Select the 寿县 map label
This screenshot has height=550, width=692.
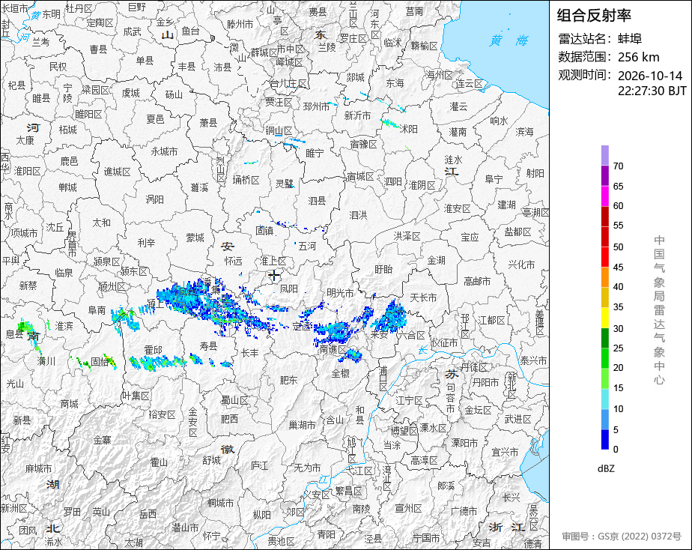click(x=208, y=346)
